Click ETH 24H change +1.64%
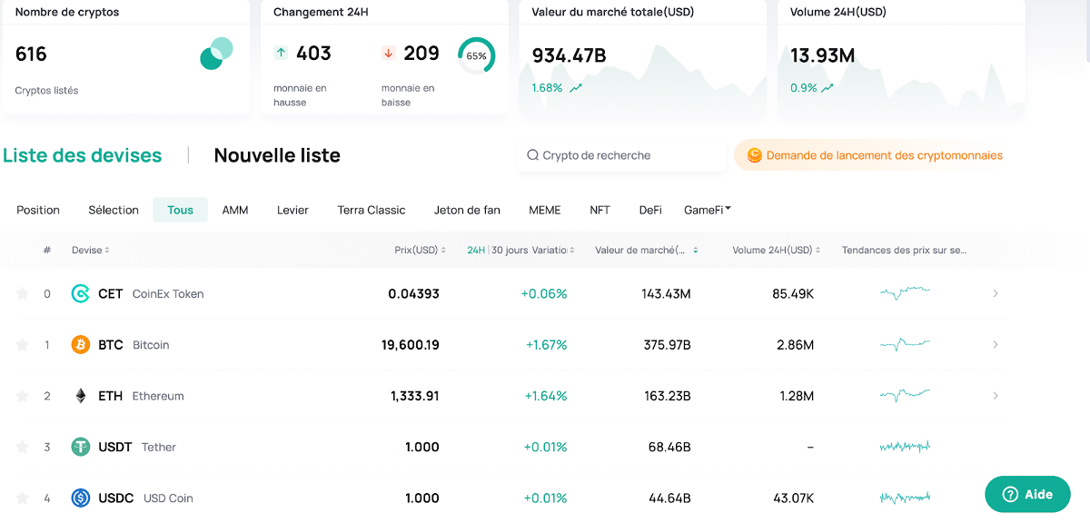The height and width of the screenshot is (523, 1090). click(546, 396)
